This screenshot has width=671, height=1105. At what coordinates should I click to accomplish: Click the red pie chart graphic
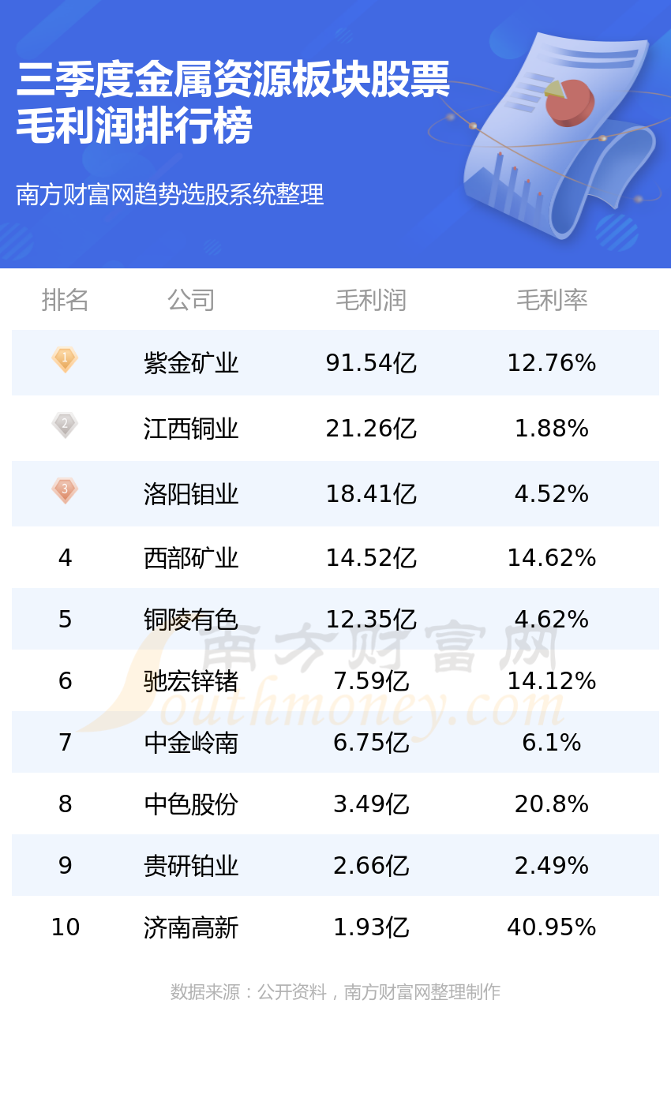click(568, 103)
